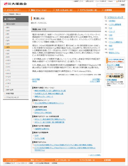Expand the アクセスランキング sidebar section
This screenshot has width=128, height=166.
coord(16,97)
